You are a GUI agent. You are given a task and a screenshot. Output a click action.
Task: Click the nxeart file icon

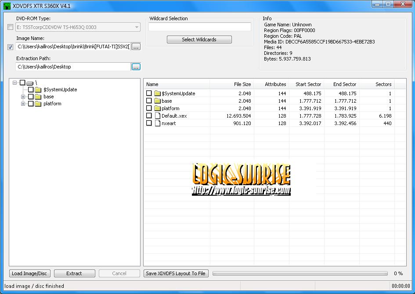pos(158,123)
